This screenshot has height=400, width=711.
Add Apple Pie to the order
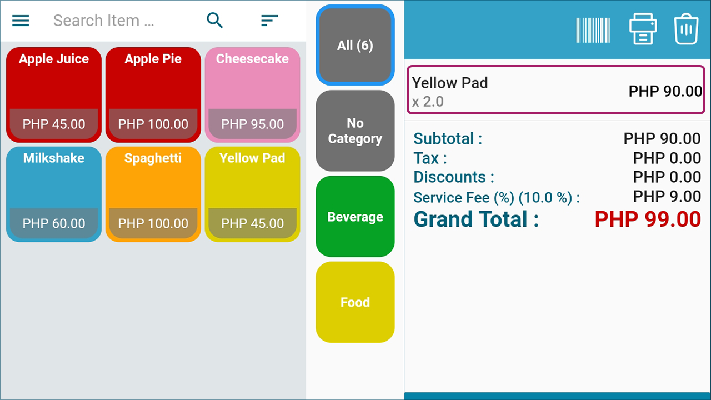pyautogui.click(x=153, y=95)
